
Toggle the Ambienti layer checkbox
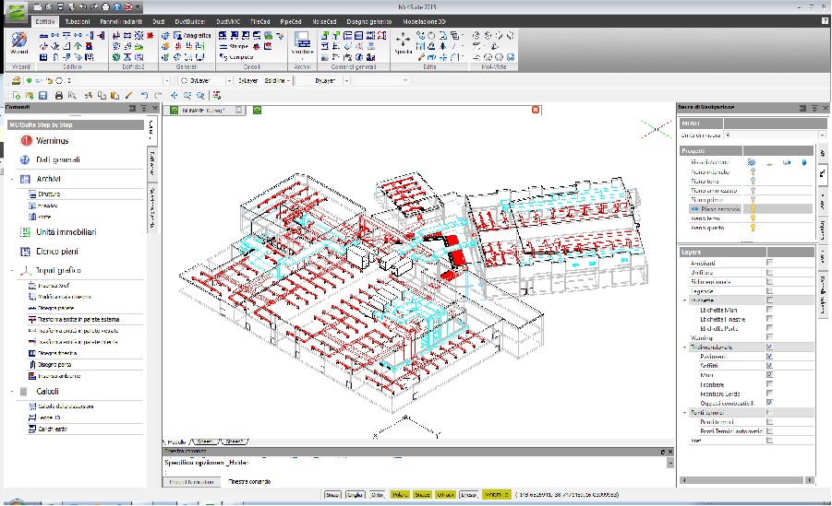point(769,263)
